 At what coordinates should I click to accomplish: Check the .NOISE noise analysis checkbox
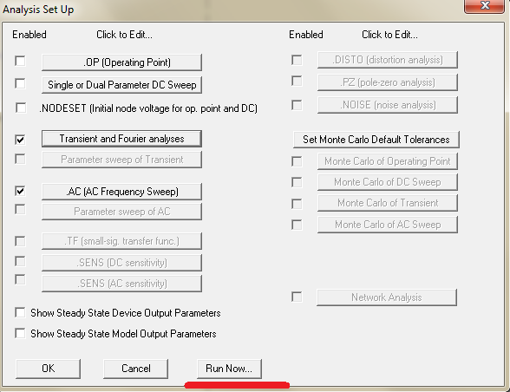point(297,105)
